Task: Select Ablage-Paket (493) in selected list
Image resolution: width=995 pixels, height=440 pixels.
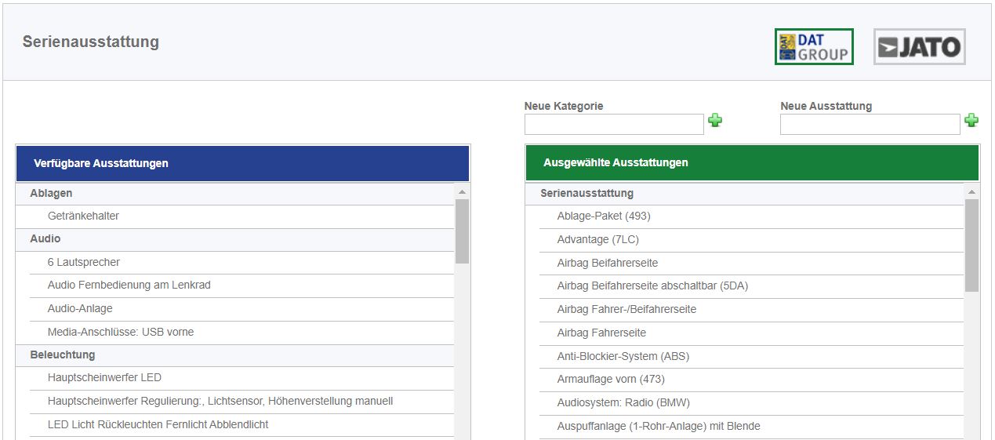Action: tap(751, 216)
